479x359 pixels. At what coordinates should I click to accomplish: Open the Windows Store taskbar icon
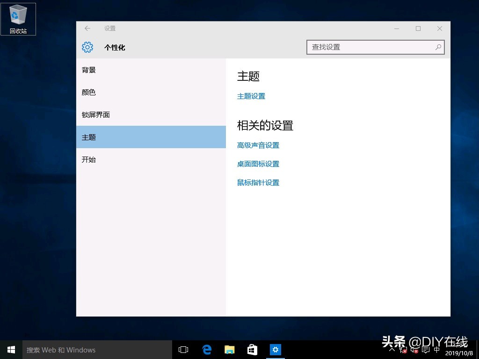[252, 349]
